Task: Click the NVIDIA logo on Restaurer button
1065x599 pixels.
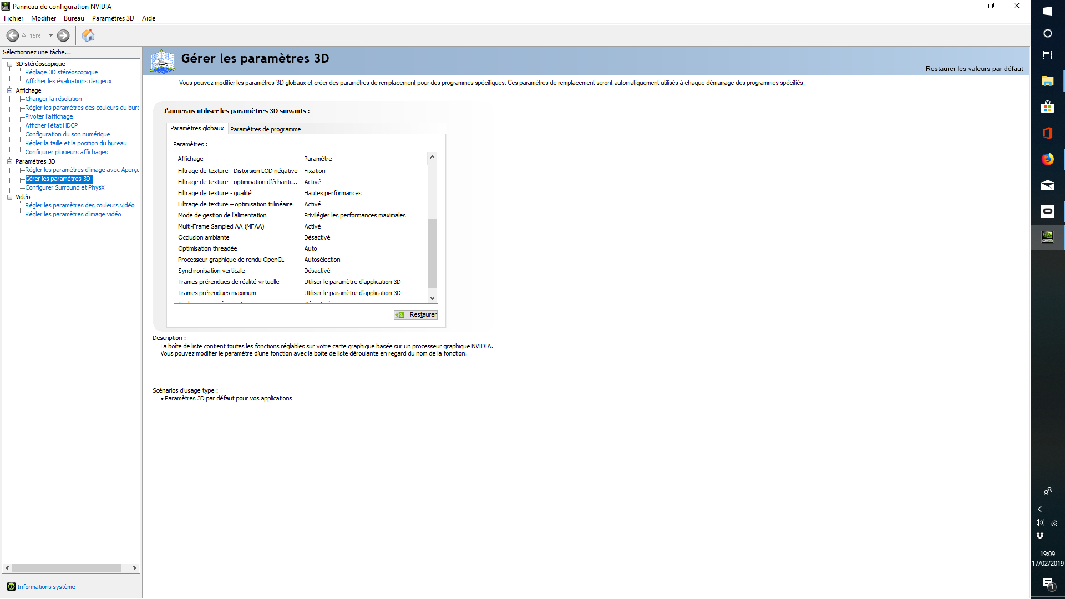Action: tap(400, 315)
